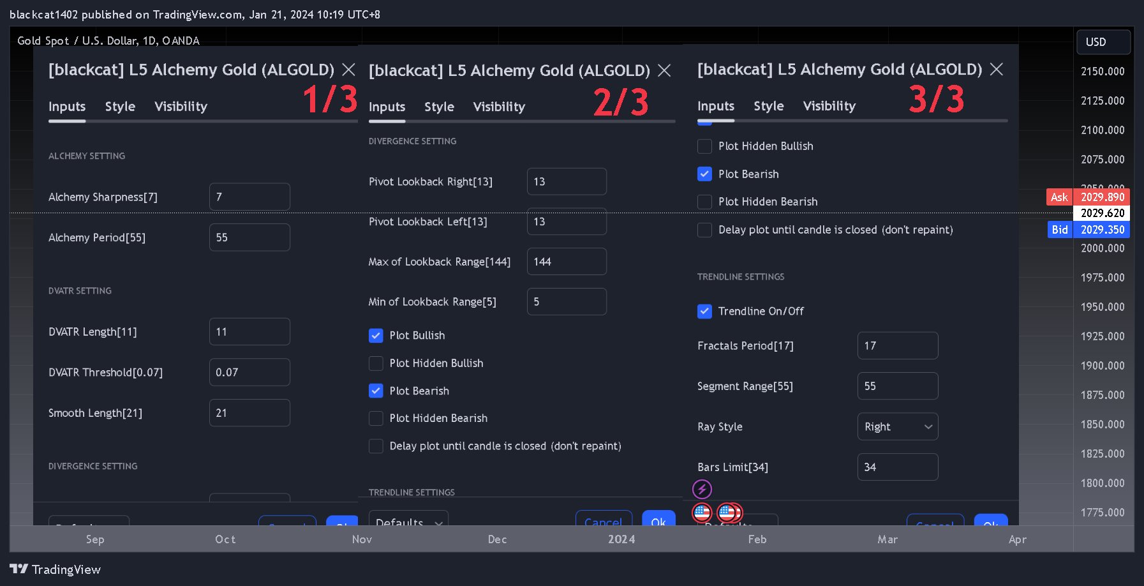Click the Feb label on time axis
This screenshot has width=1144, height=586.
click(757, 539)
